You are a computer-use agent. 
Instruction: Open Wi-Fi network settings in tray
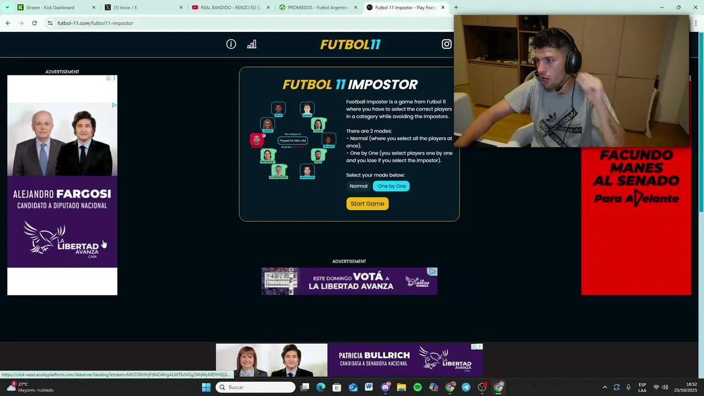pos(656,387)
